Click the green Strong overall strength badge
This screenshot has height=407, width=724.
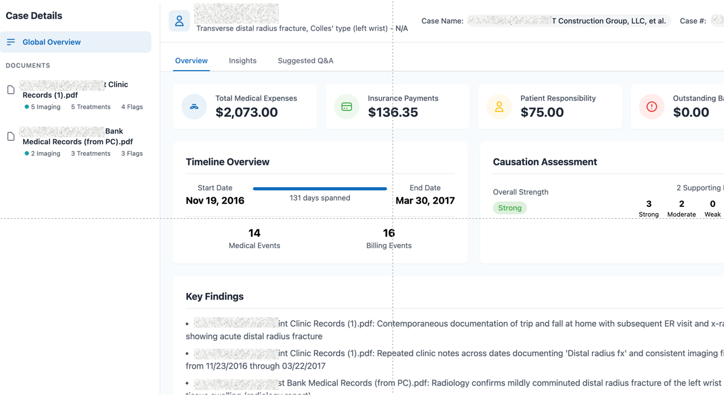click(510, 208)
